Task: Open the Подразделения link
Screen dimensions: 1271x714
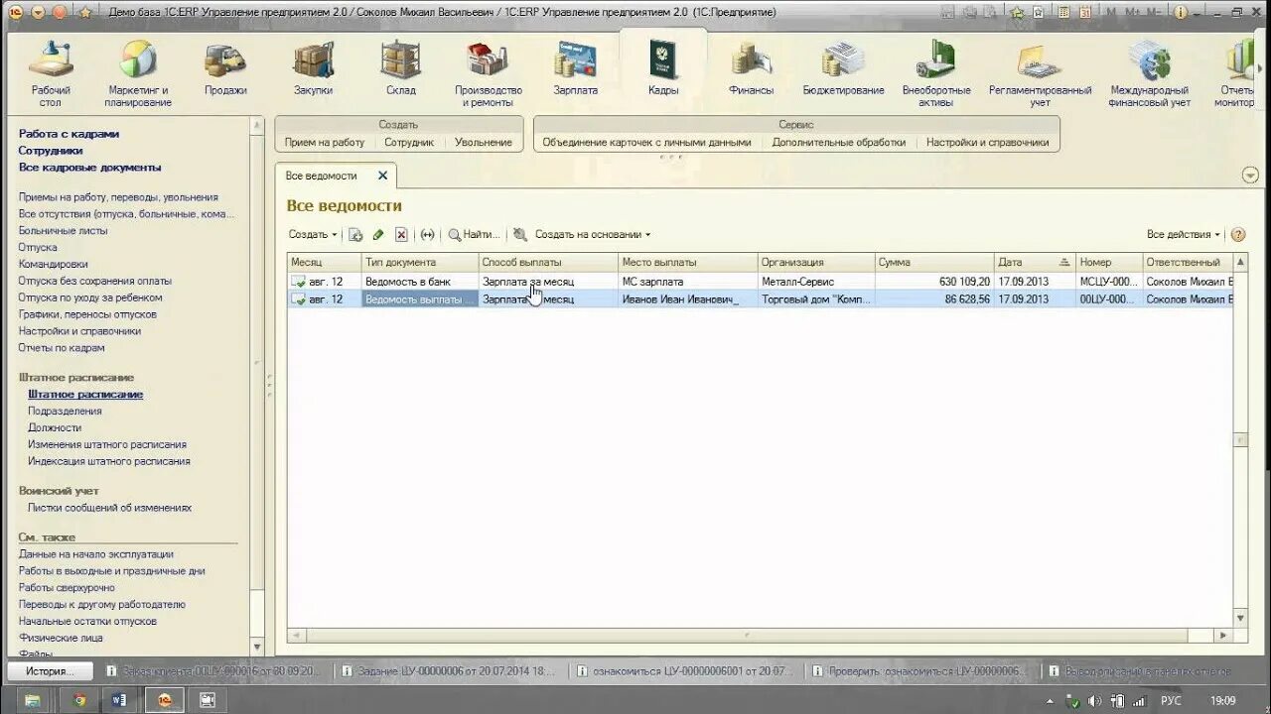Action: (65, 411)
